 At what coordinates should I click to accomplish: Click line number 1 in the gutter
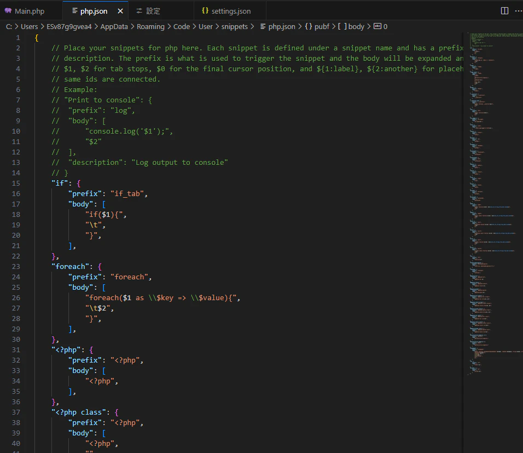18,37
